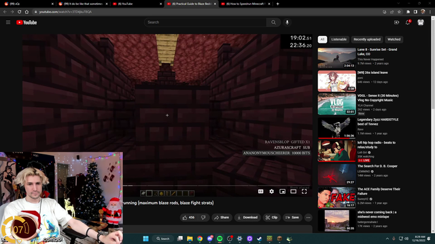Switch to Practical Guide to Blaze Bed browser tab
This screenshot has height=244, width=435.
click(192, 4)
